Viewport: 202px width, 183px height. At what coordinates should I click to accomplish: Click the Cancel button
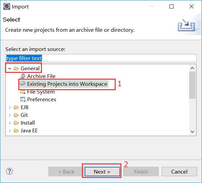(179, 172)
